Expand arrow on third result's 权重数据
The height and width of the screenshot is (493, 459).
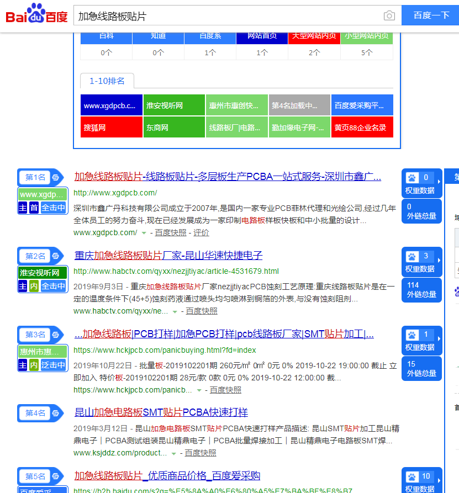coord(439,338)
